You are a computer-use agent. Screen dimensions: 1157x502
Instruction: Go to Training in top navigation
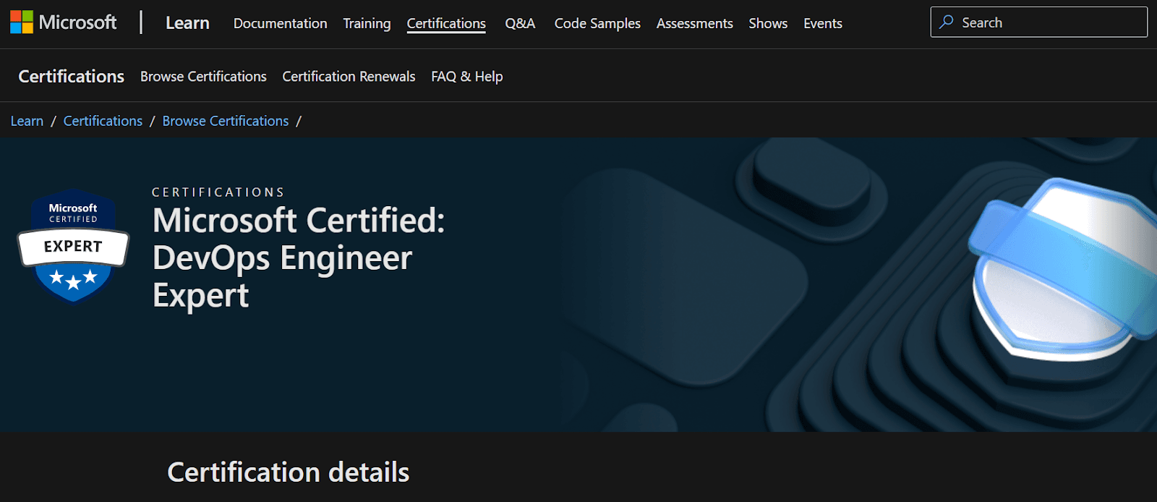[x=367, y=23]
